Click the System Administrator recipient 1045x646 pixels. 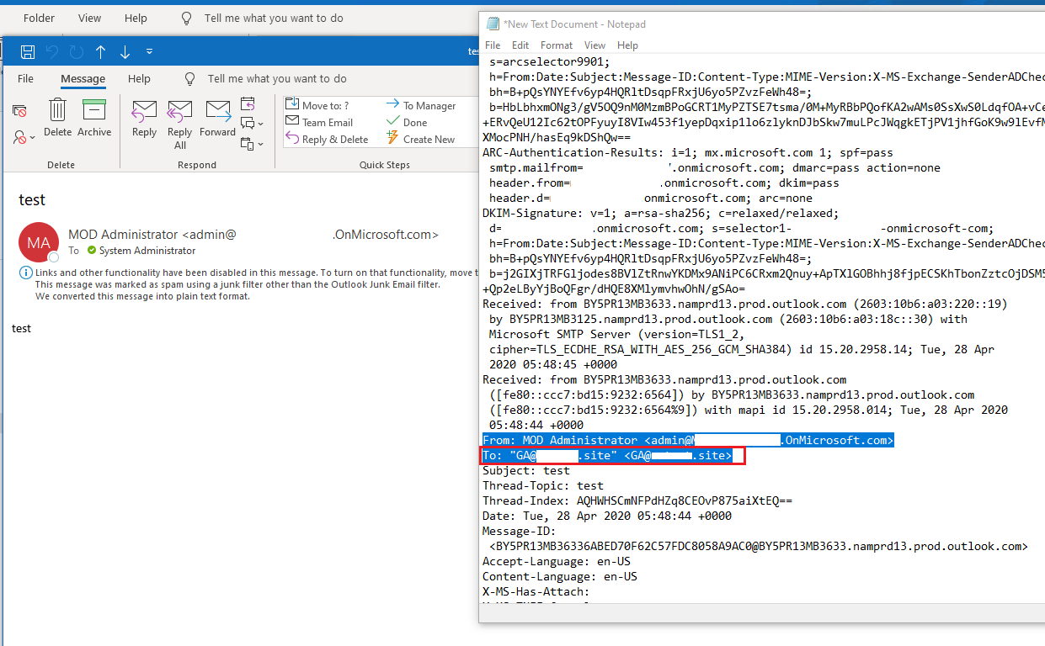pyautogui.click(x=147, y=251)
